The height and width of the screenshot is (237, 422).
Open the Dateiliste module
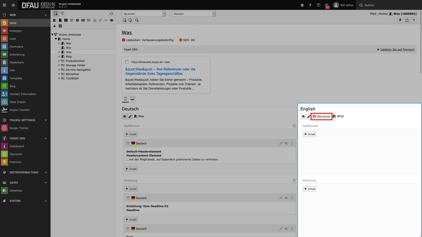(x=16, y=191)
